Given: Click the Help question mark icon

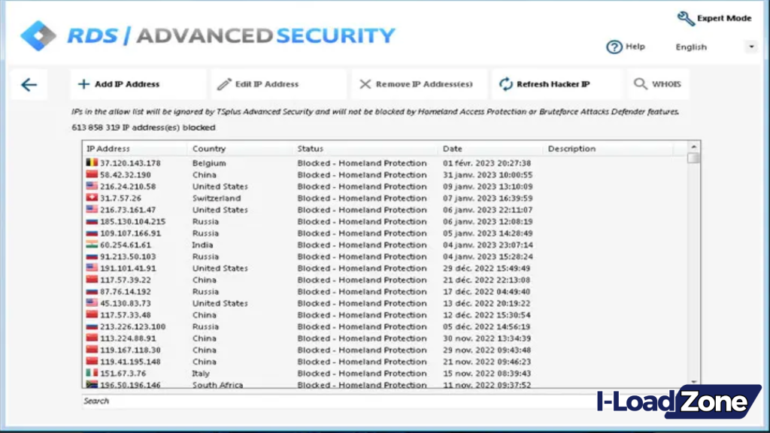Looking at the screenshot, I should (x=614, y=47).
